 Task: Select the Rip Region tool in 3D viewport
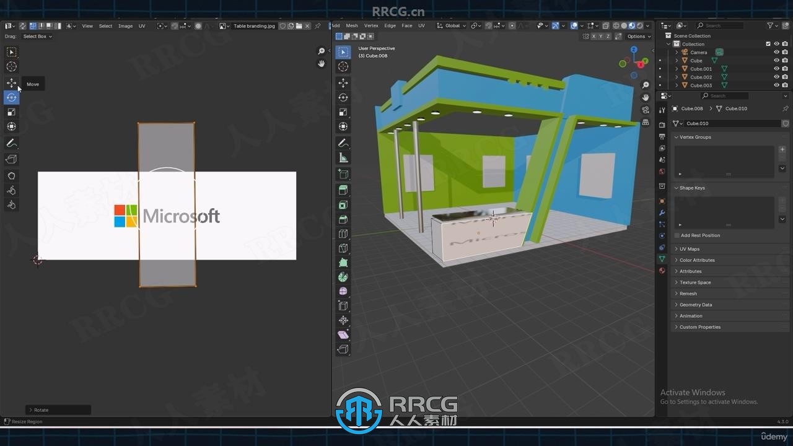(343, 349)
